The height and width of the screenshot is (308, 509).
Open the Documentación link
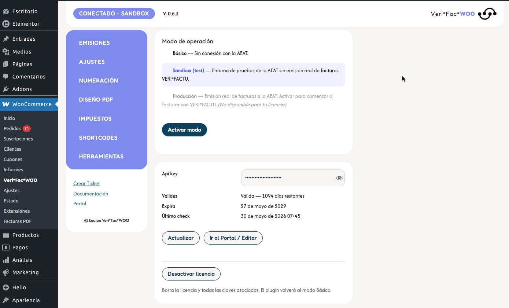tap(91, 194)
